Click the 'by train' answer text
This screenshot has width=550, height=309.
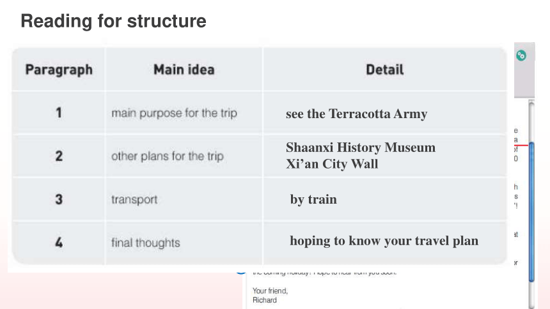click(313, 199)
